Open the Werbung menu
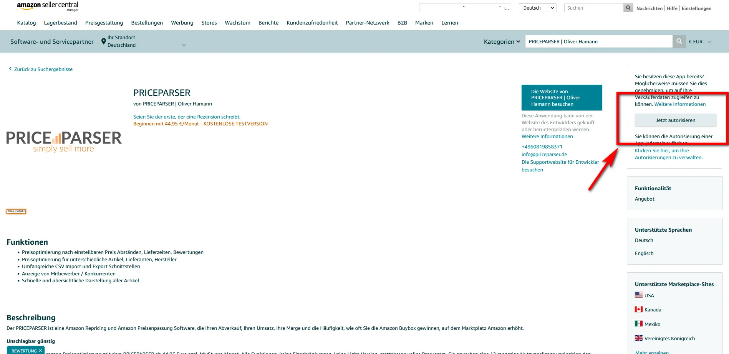This screenshot has width=729, height=354. (182, 23)
